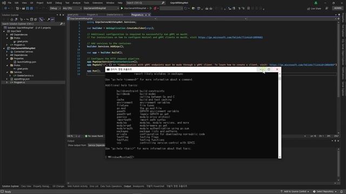Click the Visual Studio logo icon
The width and height of the screenshot is (346, 194).
pyautogui.click(x=4, y=3)
